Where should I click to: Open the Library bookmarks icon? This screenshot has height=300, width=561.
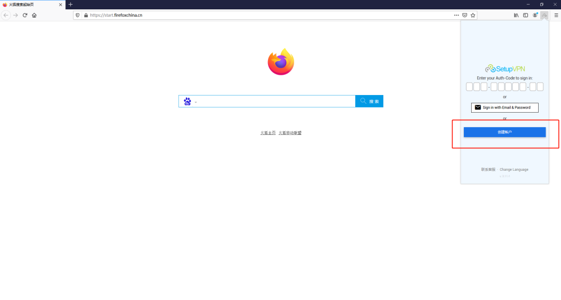click(x=516, y=15)
